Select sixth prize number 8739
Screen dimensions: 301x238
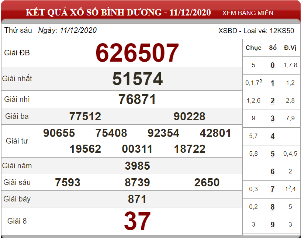tap(137, 182)
